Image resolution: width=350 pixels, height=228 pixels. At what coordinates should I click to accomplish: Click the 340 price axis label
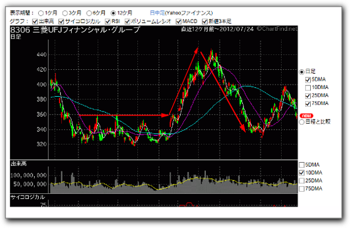[42, 130]
